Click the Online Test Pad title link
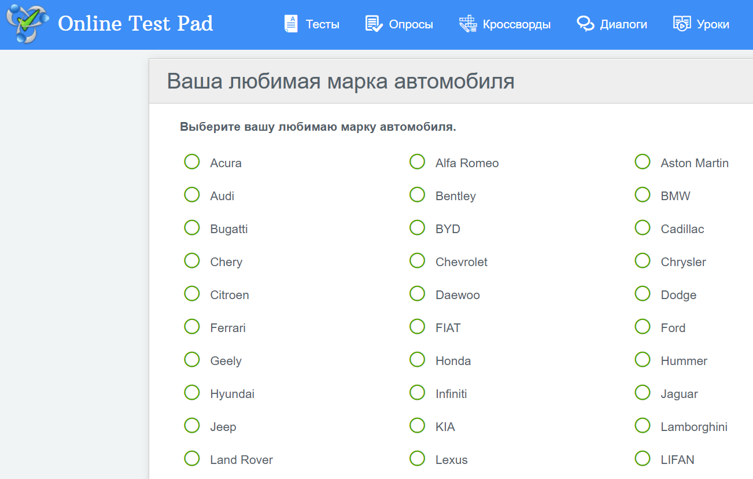 point(135,24)
